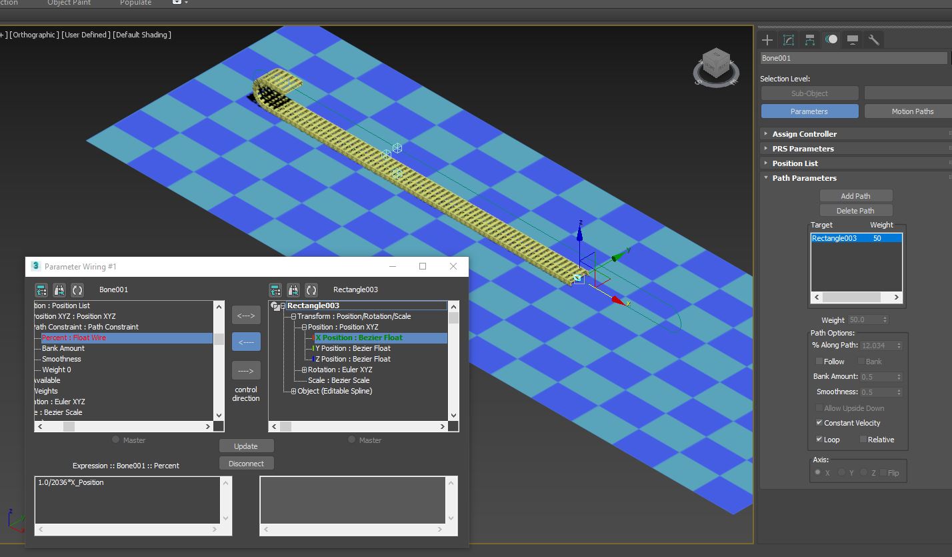The image size is (952, 557).
Task: Click show-all-tracks icon above Rectangle003 tree
Action: pyautogui.click(x=275, y=290)
